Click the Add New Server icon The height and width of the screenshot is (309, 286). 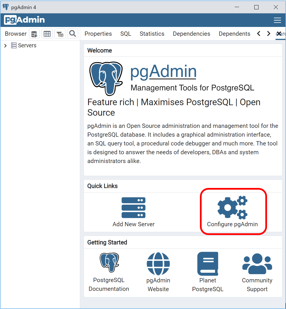[133, 208]
